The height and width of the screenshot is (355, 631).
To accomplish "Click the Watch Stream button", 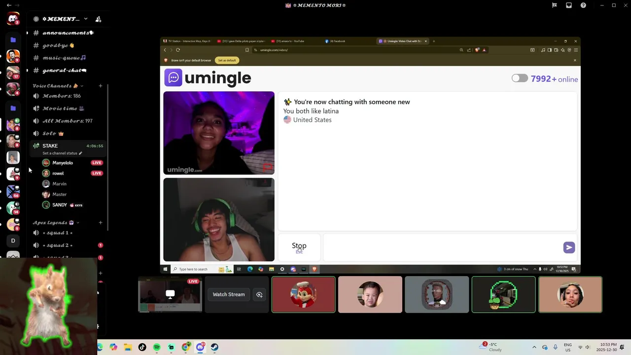I will click(x=229, y=294).
